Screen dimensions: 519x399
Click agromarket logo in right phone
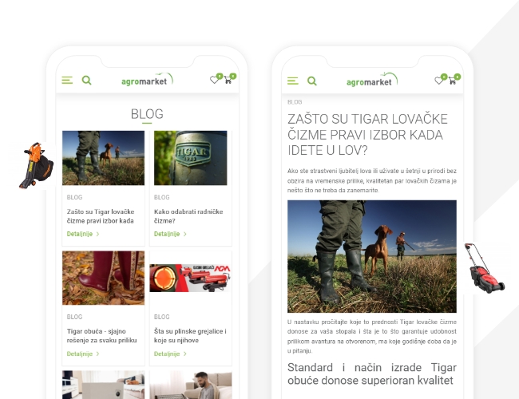372,80
